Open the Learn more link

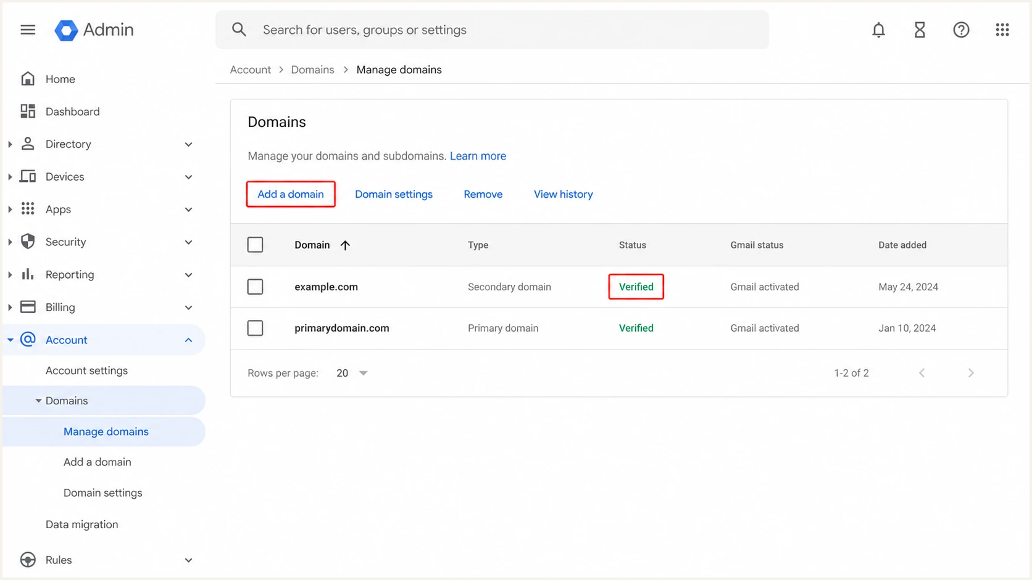478,156
